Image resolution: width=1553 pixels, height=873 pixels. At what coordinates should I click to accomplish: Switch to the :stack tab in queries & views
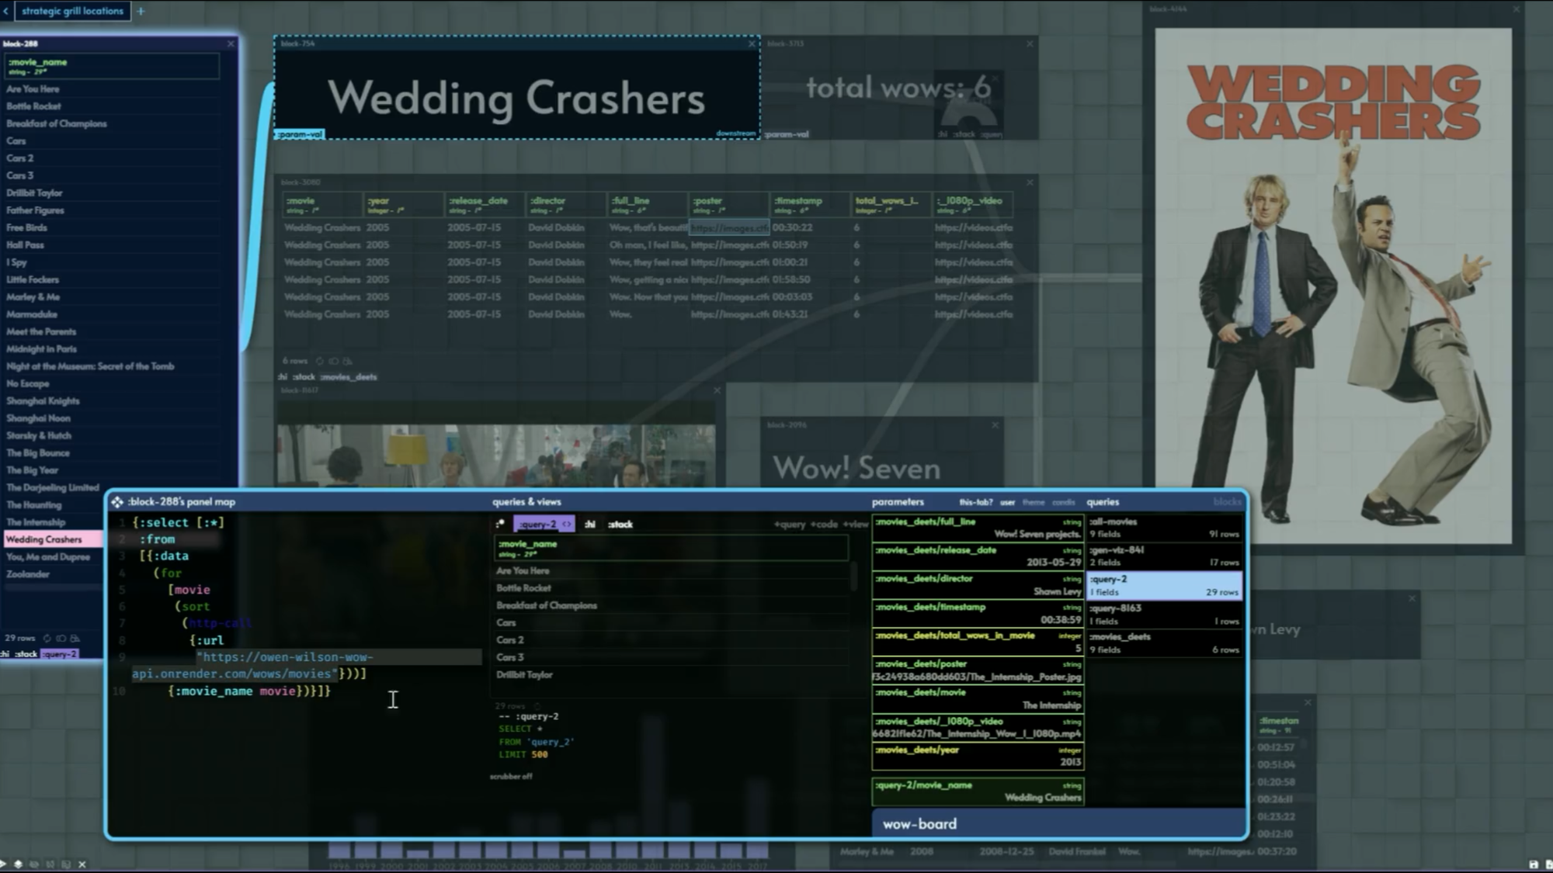coord(620,525)
